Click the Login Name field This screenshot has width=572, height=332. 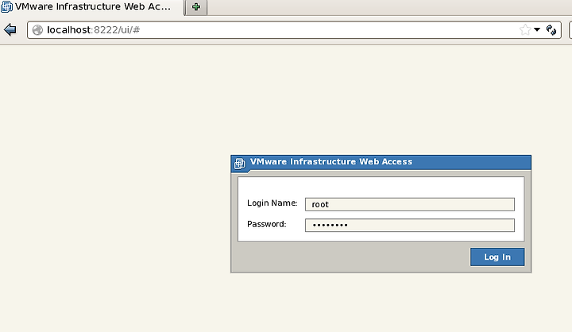point(410,204)
